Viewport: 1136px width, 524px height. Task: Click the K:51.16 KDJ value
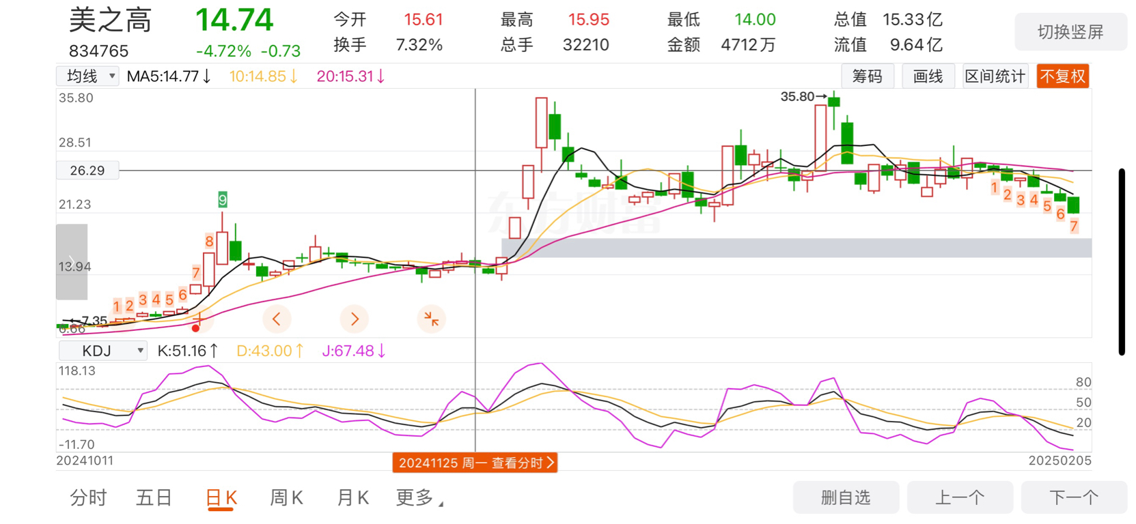click(188, 351)
